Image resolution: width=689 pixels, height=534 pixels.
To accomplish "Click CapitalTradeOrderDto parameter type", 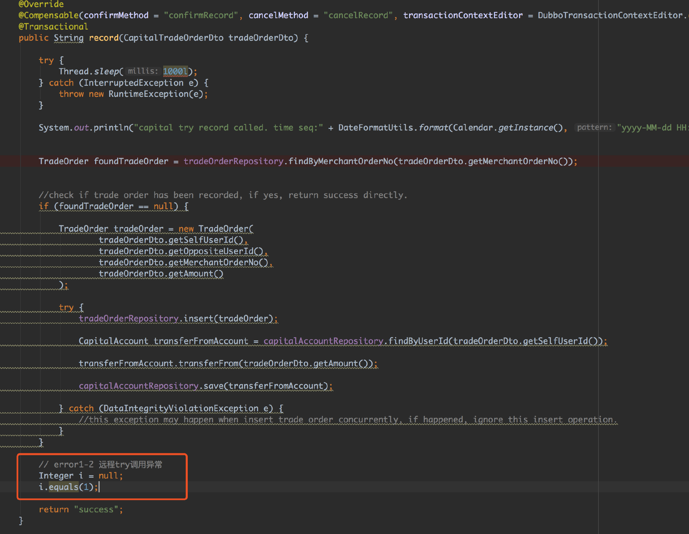I will pyautogui.click(x=173, y=38).
